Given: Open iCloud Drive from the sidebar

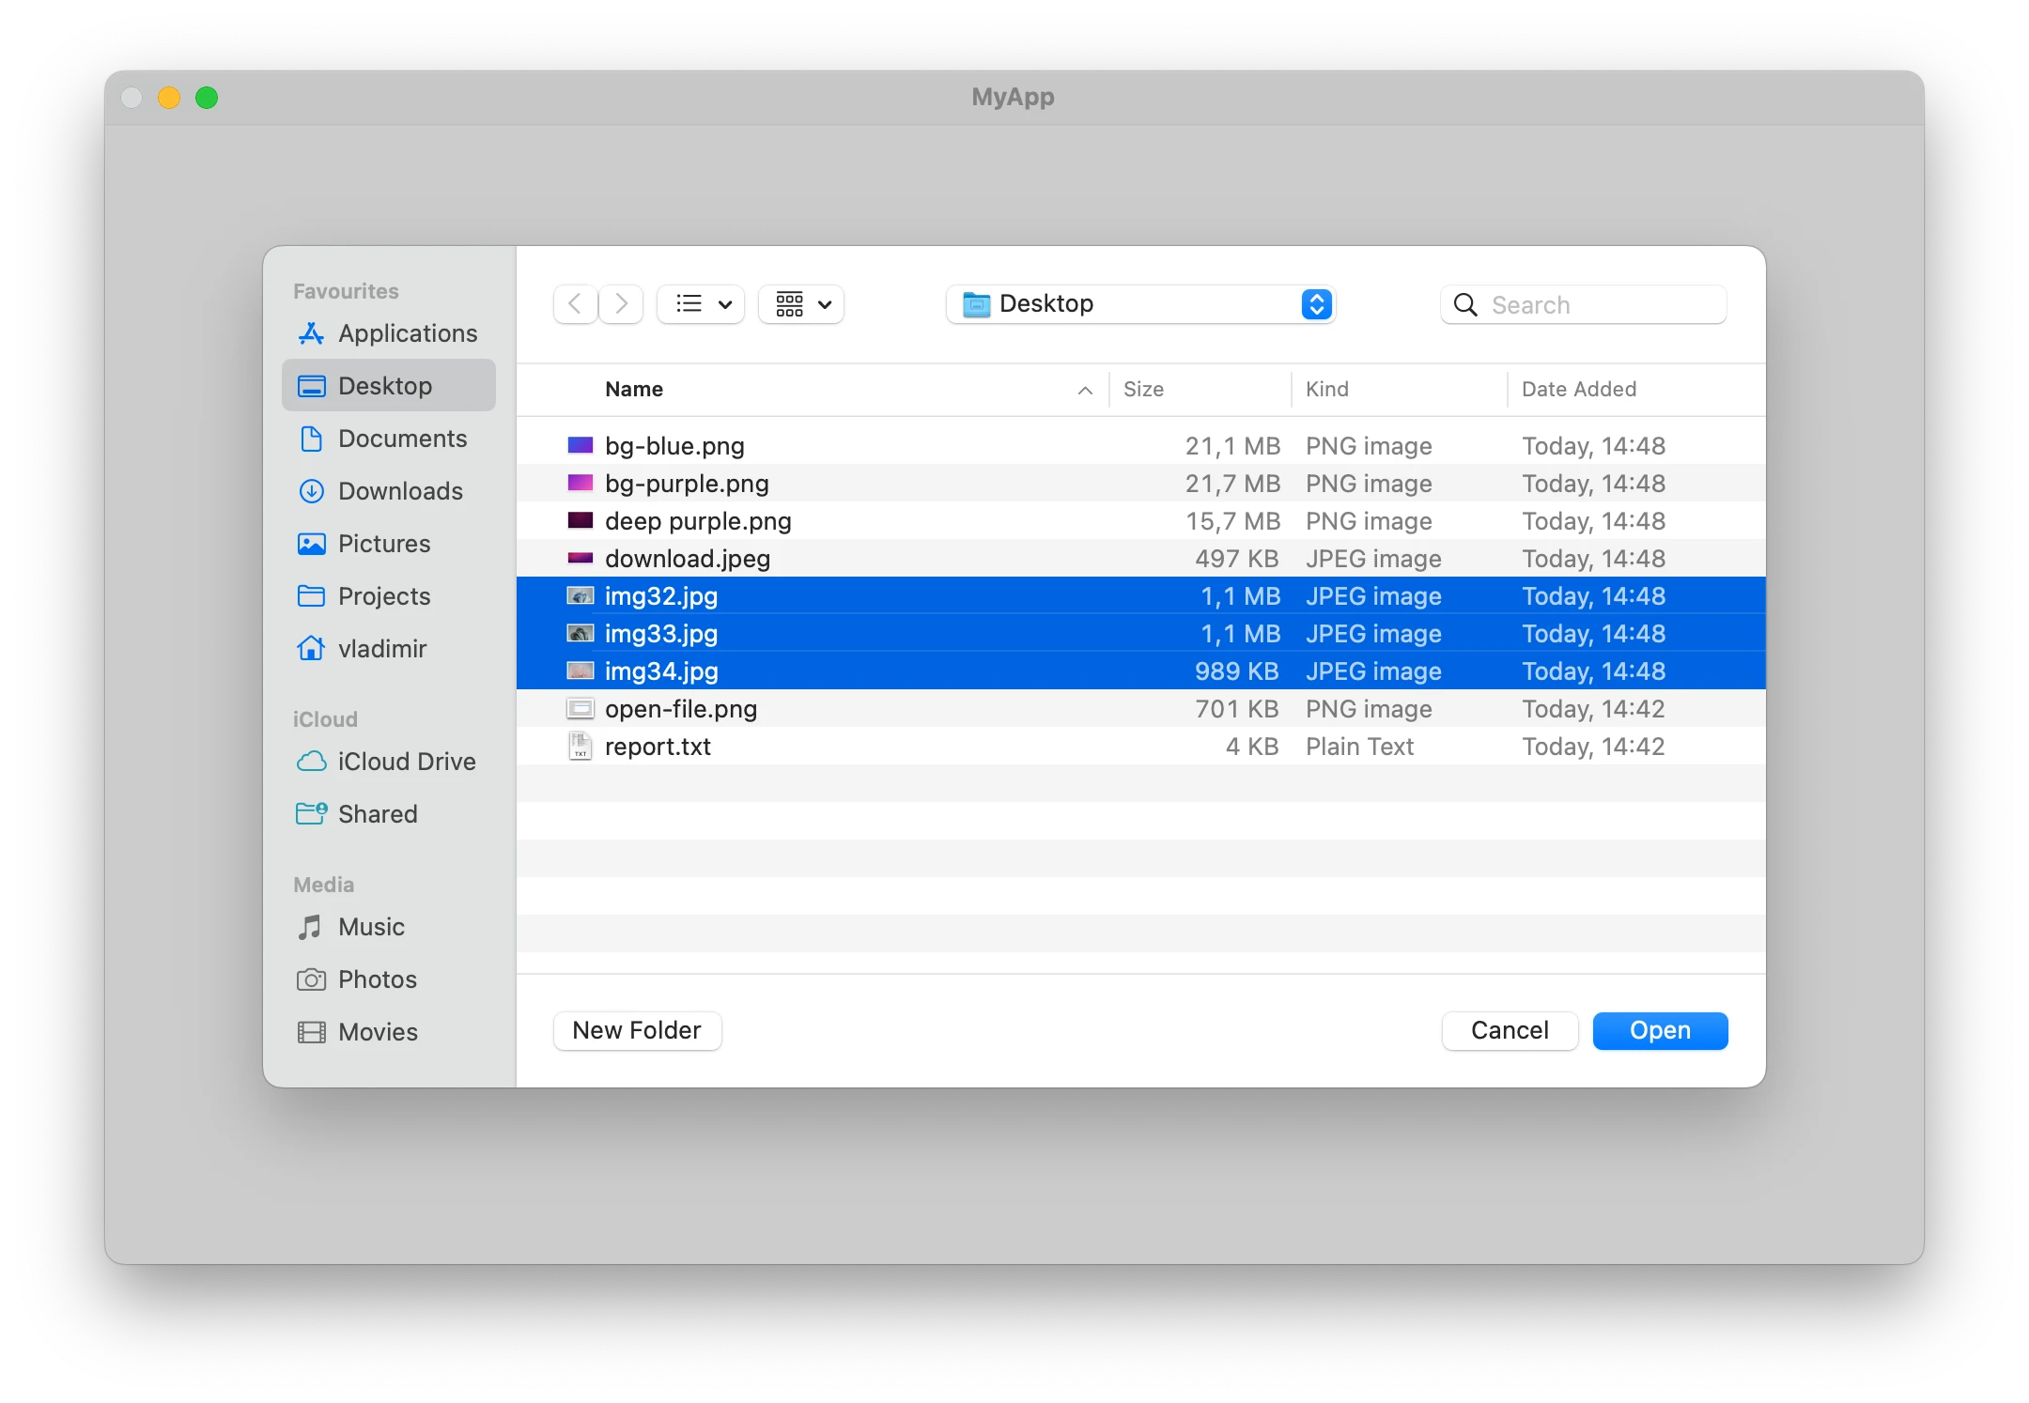Looking at the screenshot, I should click(407, 762).
